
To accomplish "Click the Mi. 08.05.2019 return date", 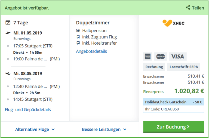I will click(28, 73).
